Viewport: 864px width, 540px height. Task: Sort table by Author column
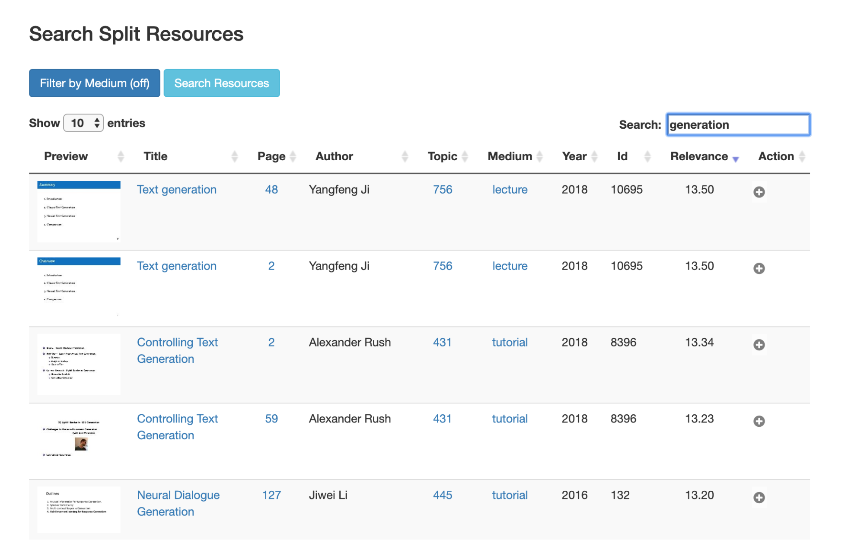334,156
